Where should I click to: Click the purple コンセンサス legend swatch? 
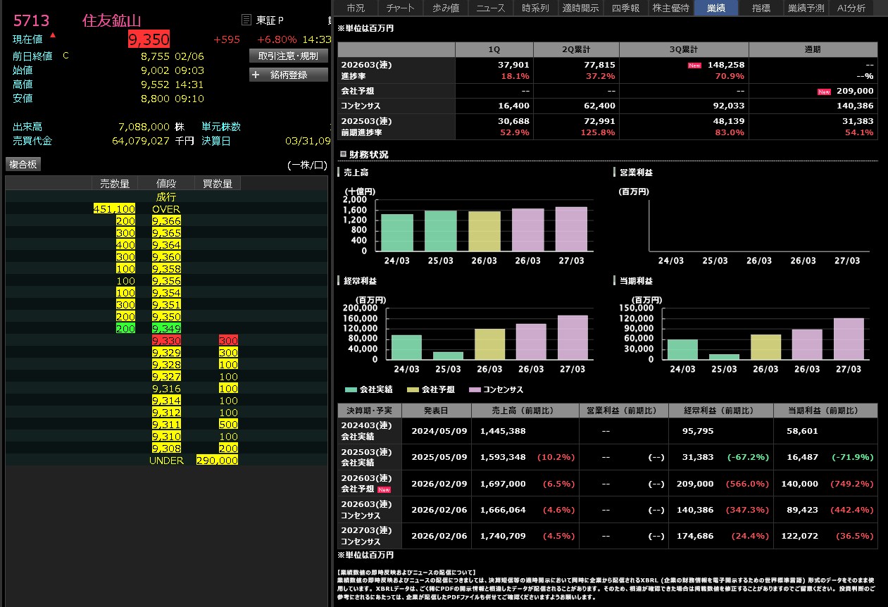point(473,389)
